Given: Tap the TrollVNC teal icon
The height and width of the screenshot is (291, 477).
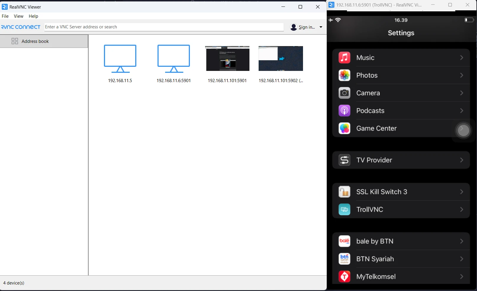Looking at the screenshot, I should [x=344, y=209].
